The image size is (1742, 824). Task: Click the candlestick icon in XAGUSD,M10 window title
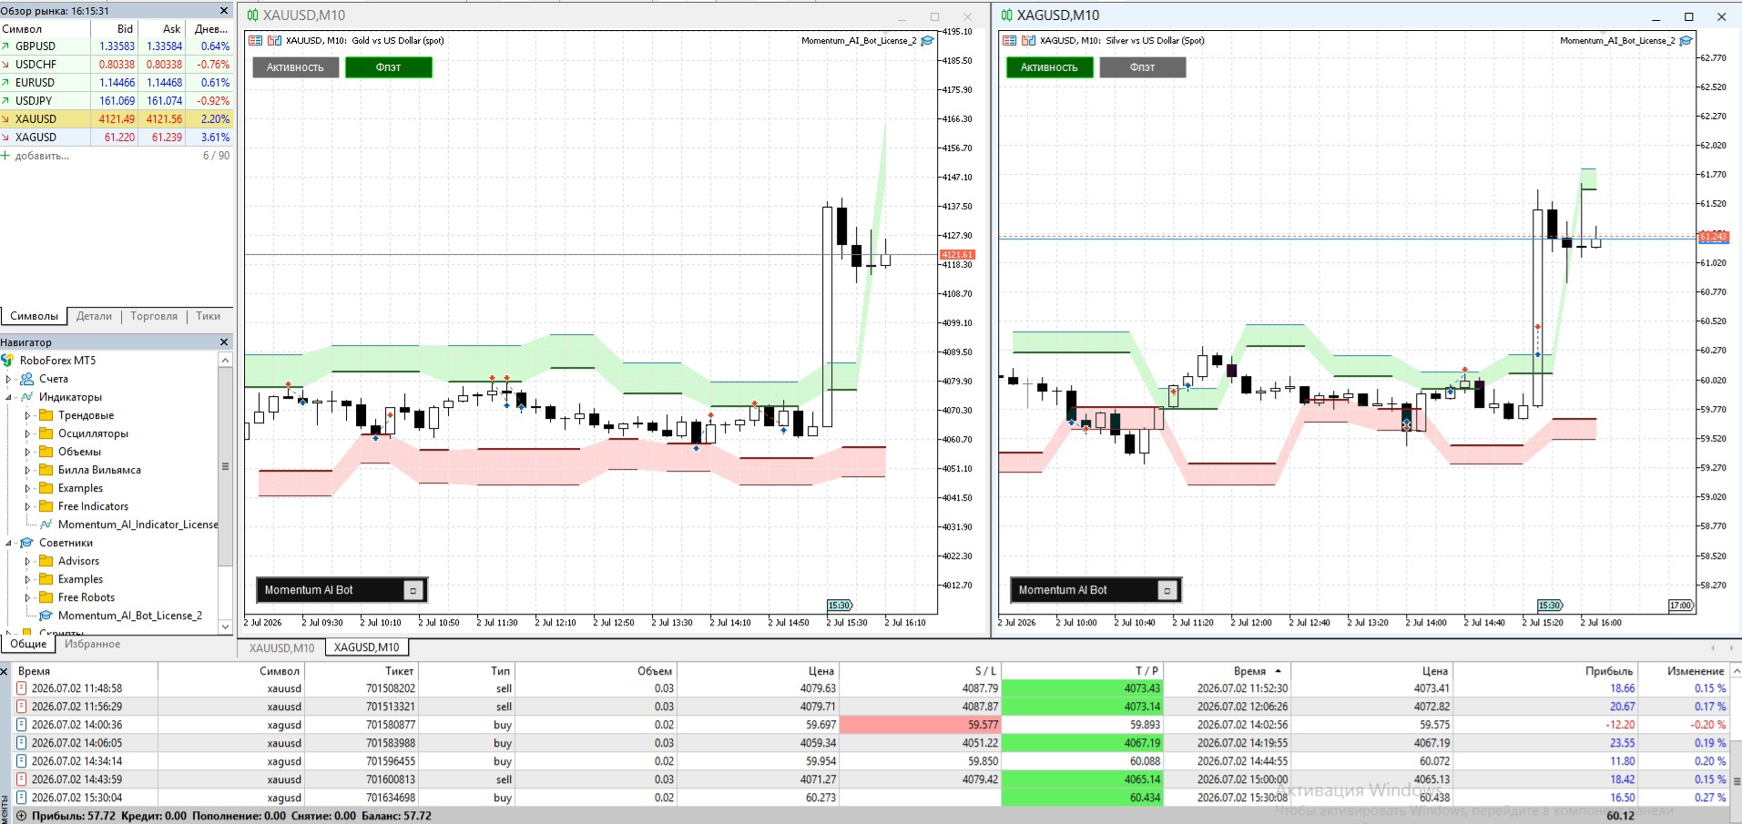pyautogui.click(x=1006, y=15)
